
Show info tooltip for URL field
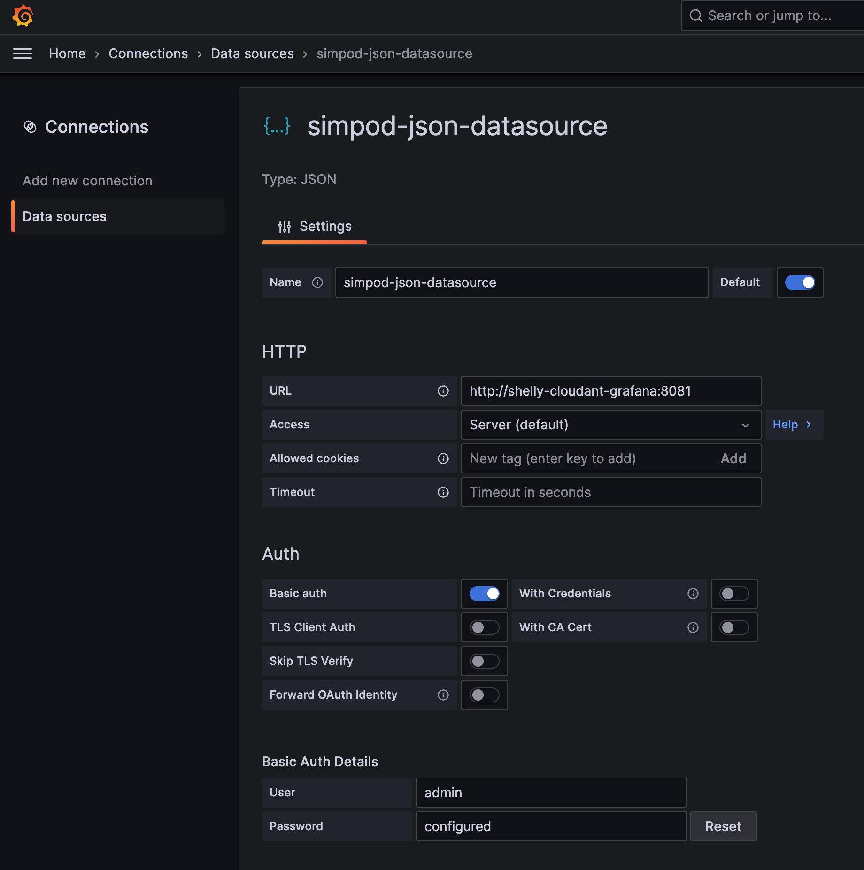443,391
